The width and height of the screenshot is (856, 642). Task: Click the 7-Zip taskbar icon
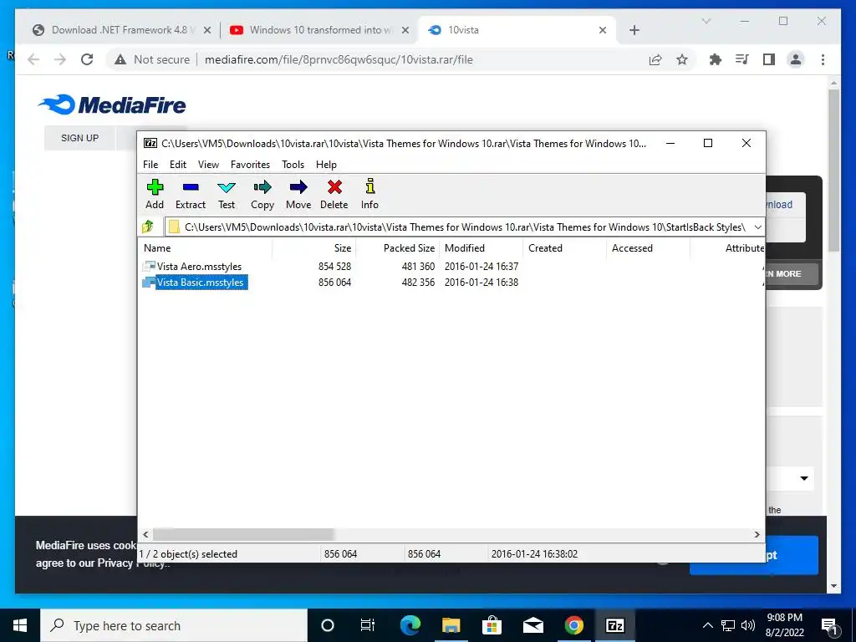click(614, 625)
